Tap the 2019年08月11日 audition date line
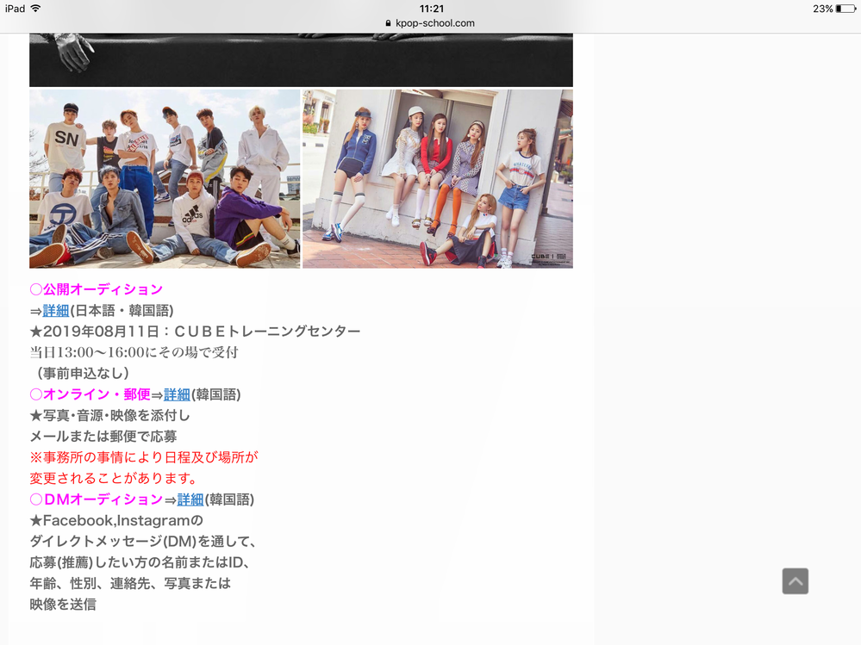 (195, 332)
